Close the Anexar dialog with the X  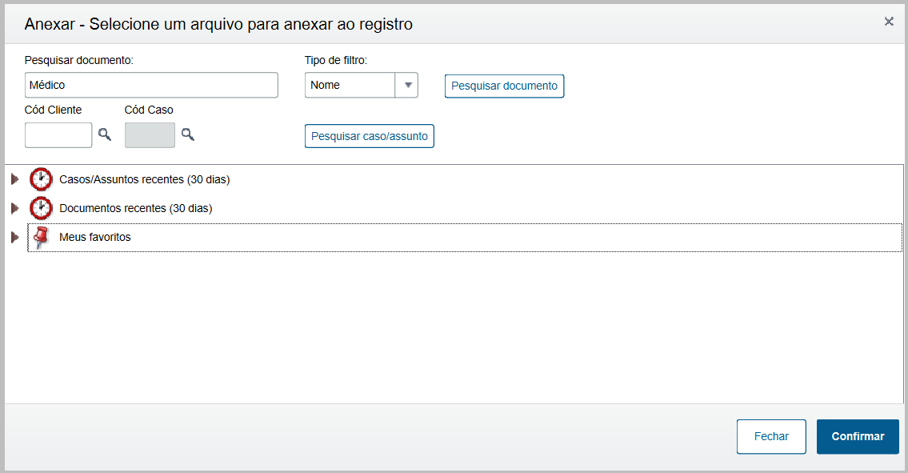(x=889, y=22)
